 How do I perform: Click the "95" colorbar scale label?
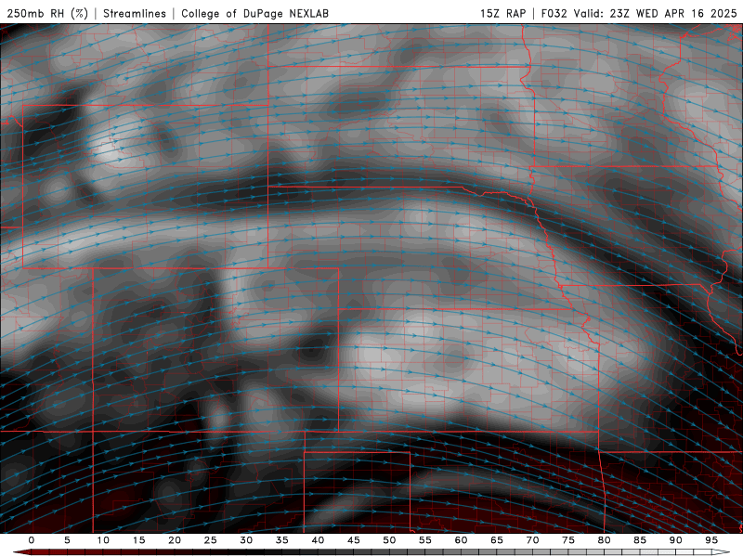(711, 540)
